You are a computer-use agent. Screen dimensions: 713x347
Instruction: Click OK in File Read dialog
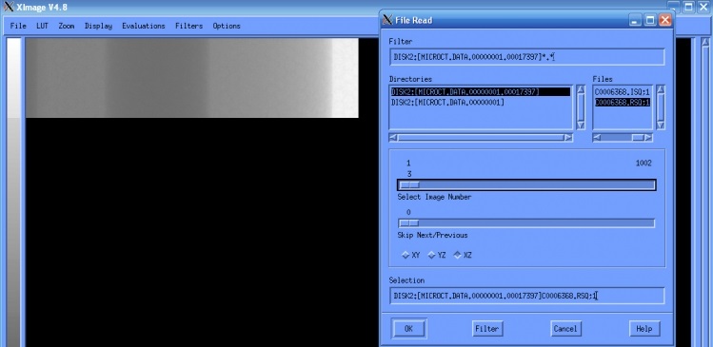point(408,328)
